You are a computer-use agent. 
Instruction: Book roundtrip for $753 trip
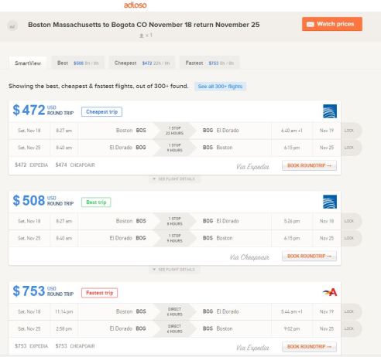click(309, 347)
